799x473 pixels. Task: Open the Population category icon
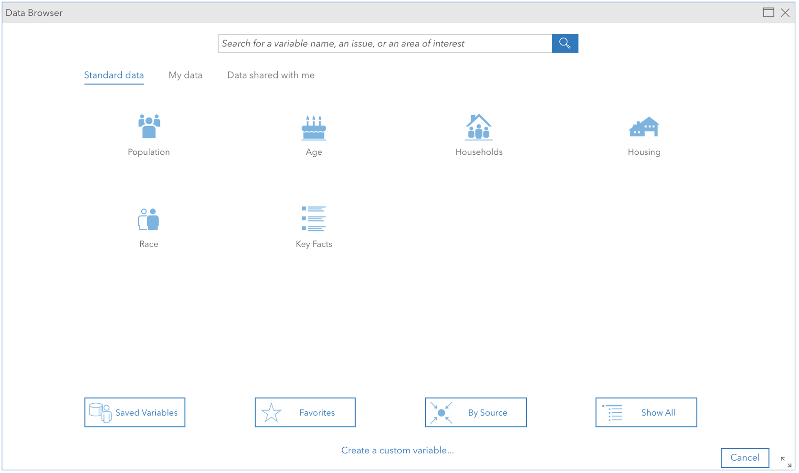tap(149, 127)
